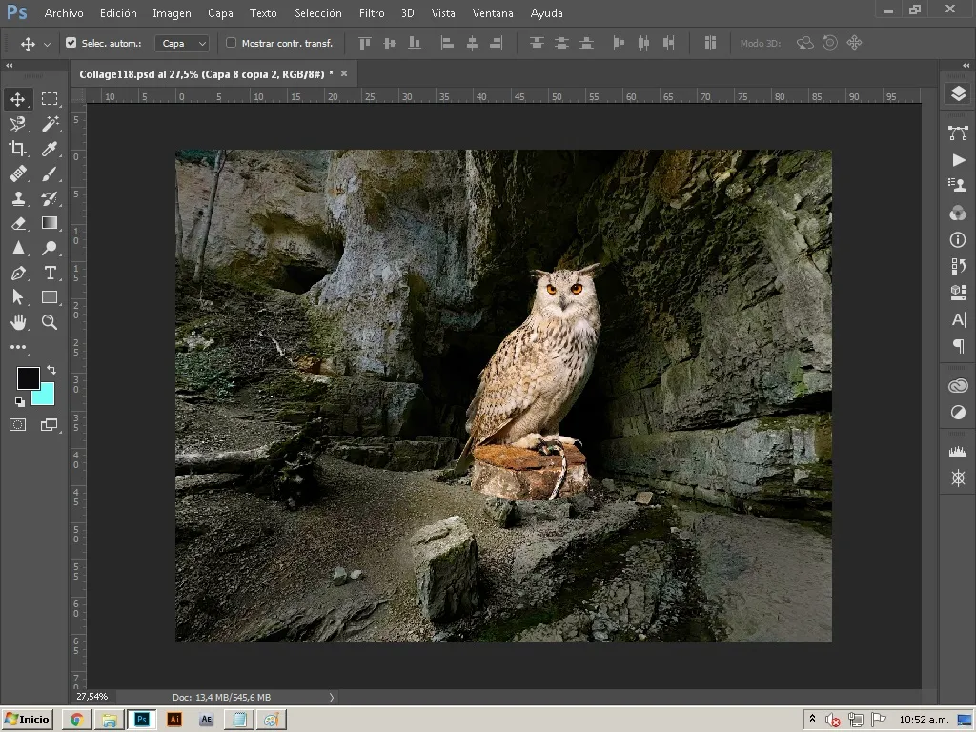This screenshot has width=976, height=732.
Task: Click the zoom percentage field 27,54%
Action: (x=92, y=697)
